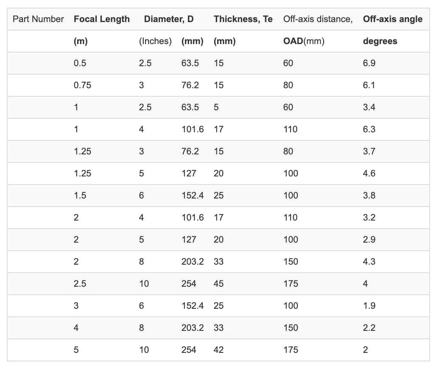Click the 0.75 focal length cell

click(x=82, y=85)
